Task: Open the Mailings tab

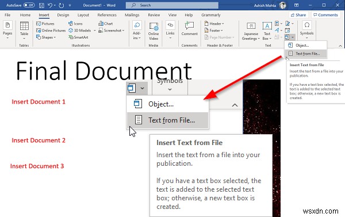Action: (x=132, y=15)
